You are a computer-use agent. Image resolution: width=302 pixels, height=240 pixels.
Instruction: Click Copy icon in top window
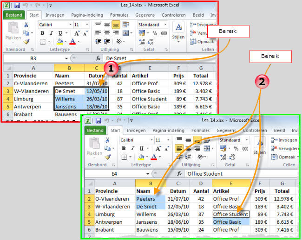click(26, 33)
